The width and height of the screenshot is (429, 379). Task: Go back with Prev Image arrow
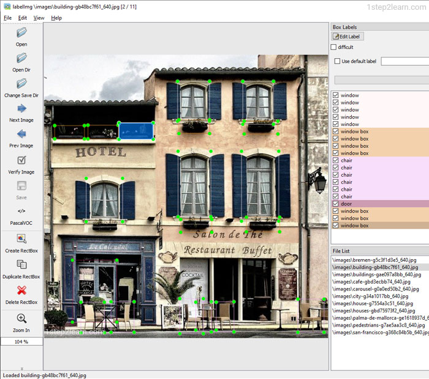(x=21, y=134)
